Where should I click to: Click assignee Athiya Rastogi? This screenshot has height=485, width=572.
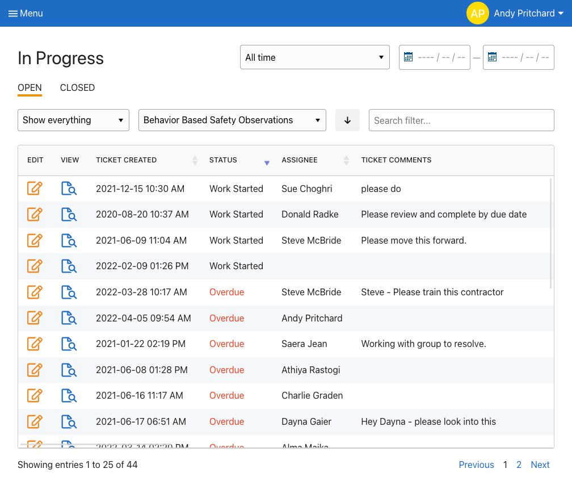click(x=311, y=370)
